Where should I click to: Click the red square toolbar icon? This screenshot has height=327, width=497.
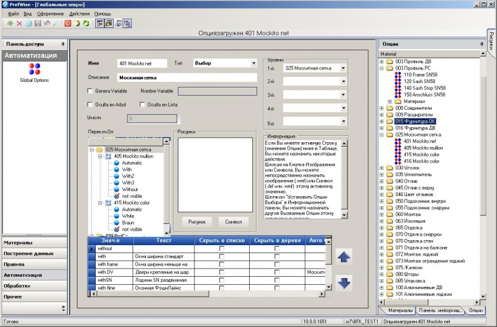point(68,23)
